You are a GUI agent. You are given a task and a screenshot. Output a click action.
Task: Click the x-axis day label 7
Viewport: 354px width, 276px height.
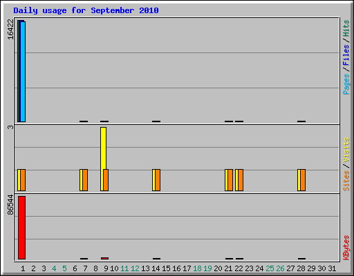(x=85, y=268)
